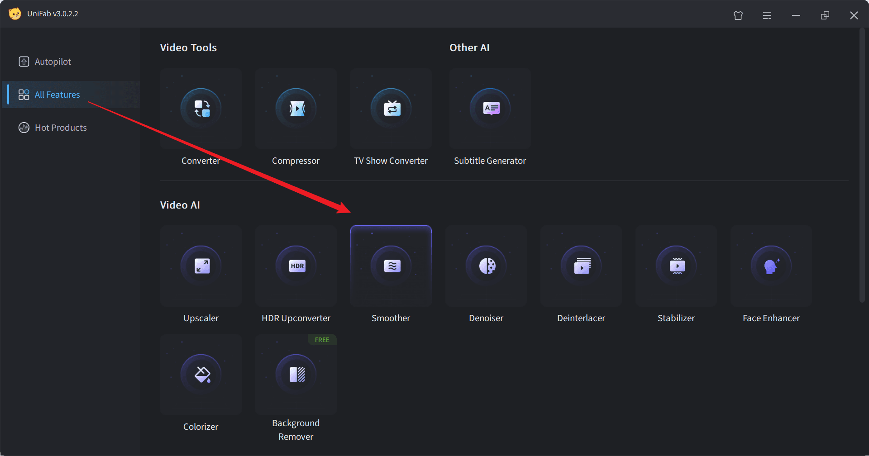869x456 pixels.
Task: Open the Converter tool
Action: (201, 109)
